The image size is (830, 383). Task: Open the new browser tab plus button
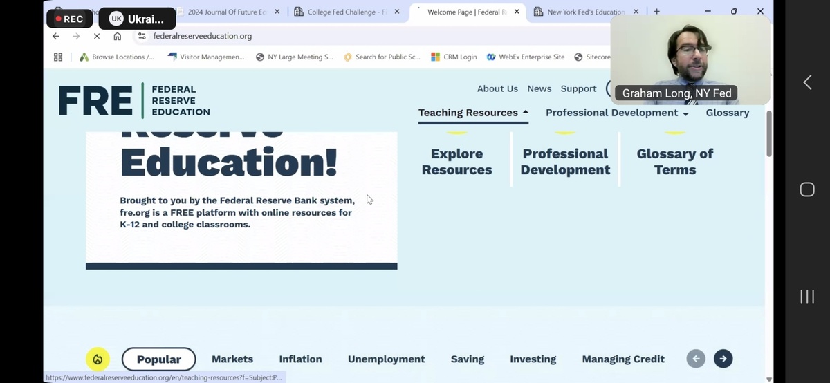coord(656,12)
